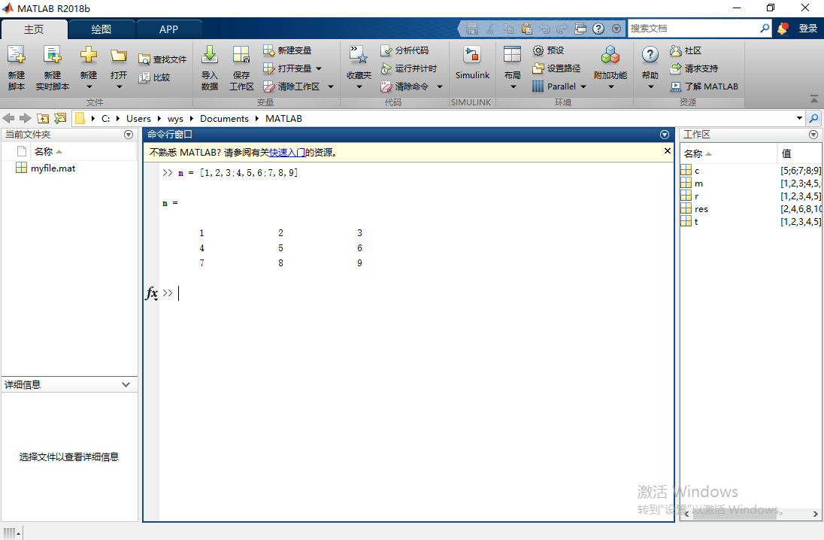This screenshot has width=824, height=540.
Task: Click the Parallel icon
Action: 538,86
